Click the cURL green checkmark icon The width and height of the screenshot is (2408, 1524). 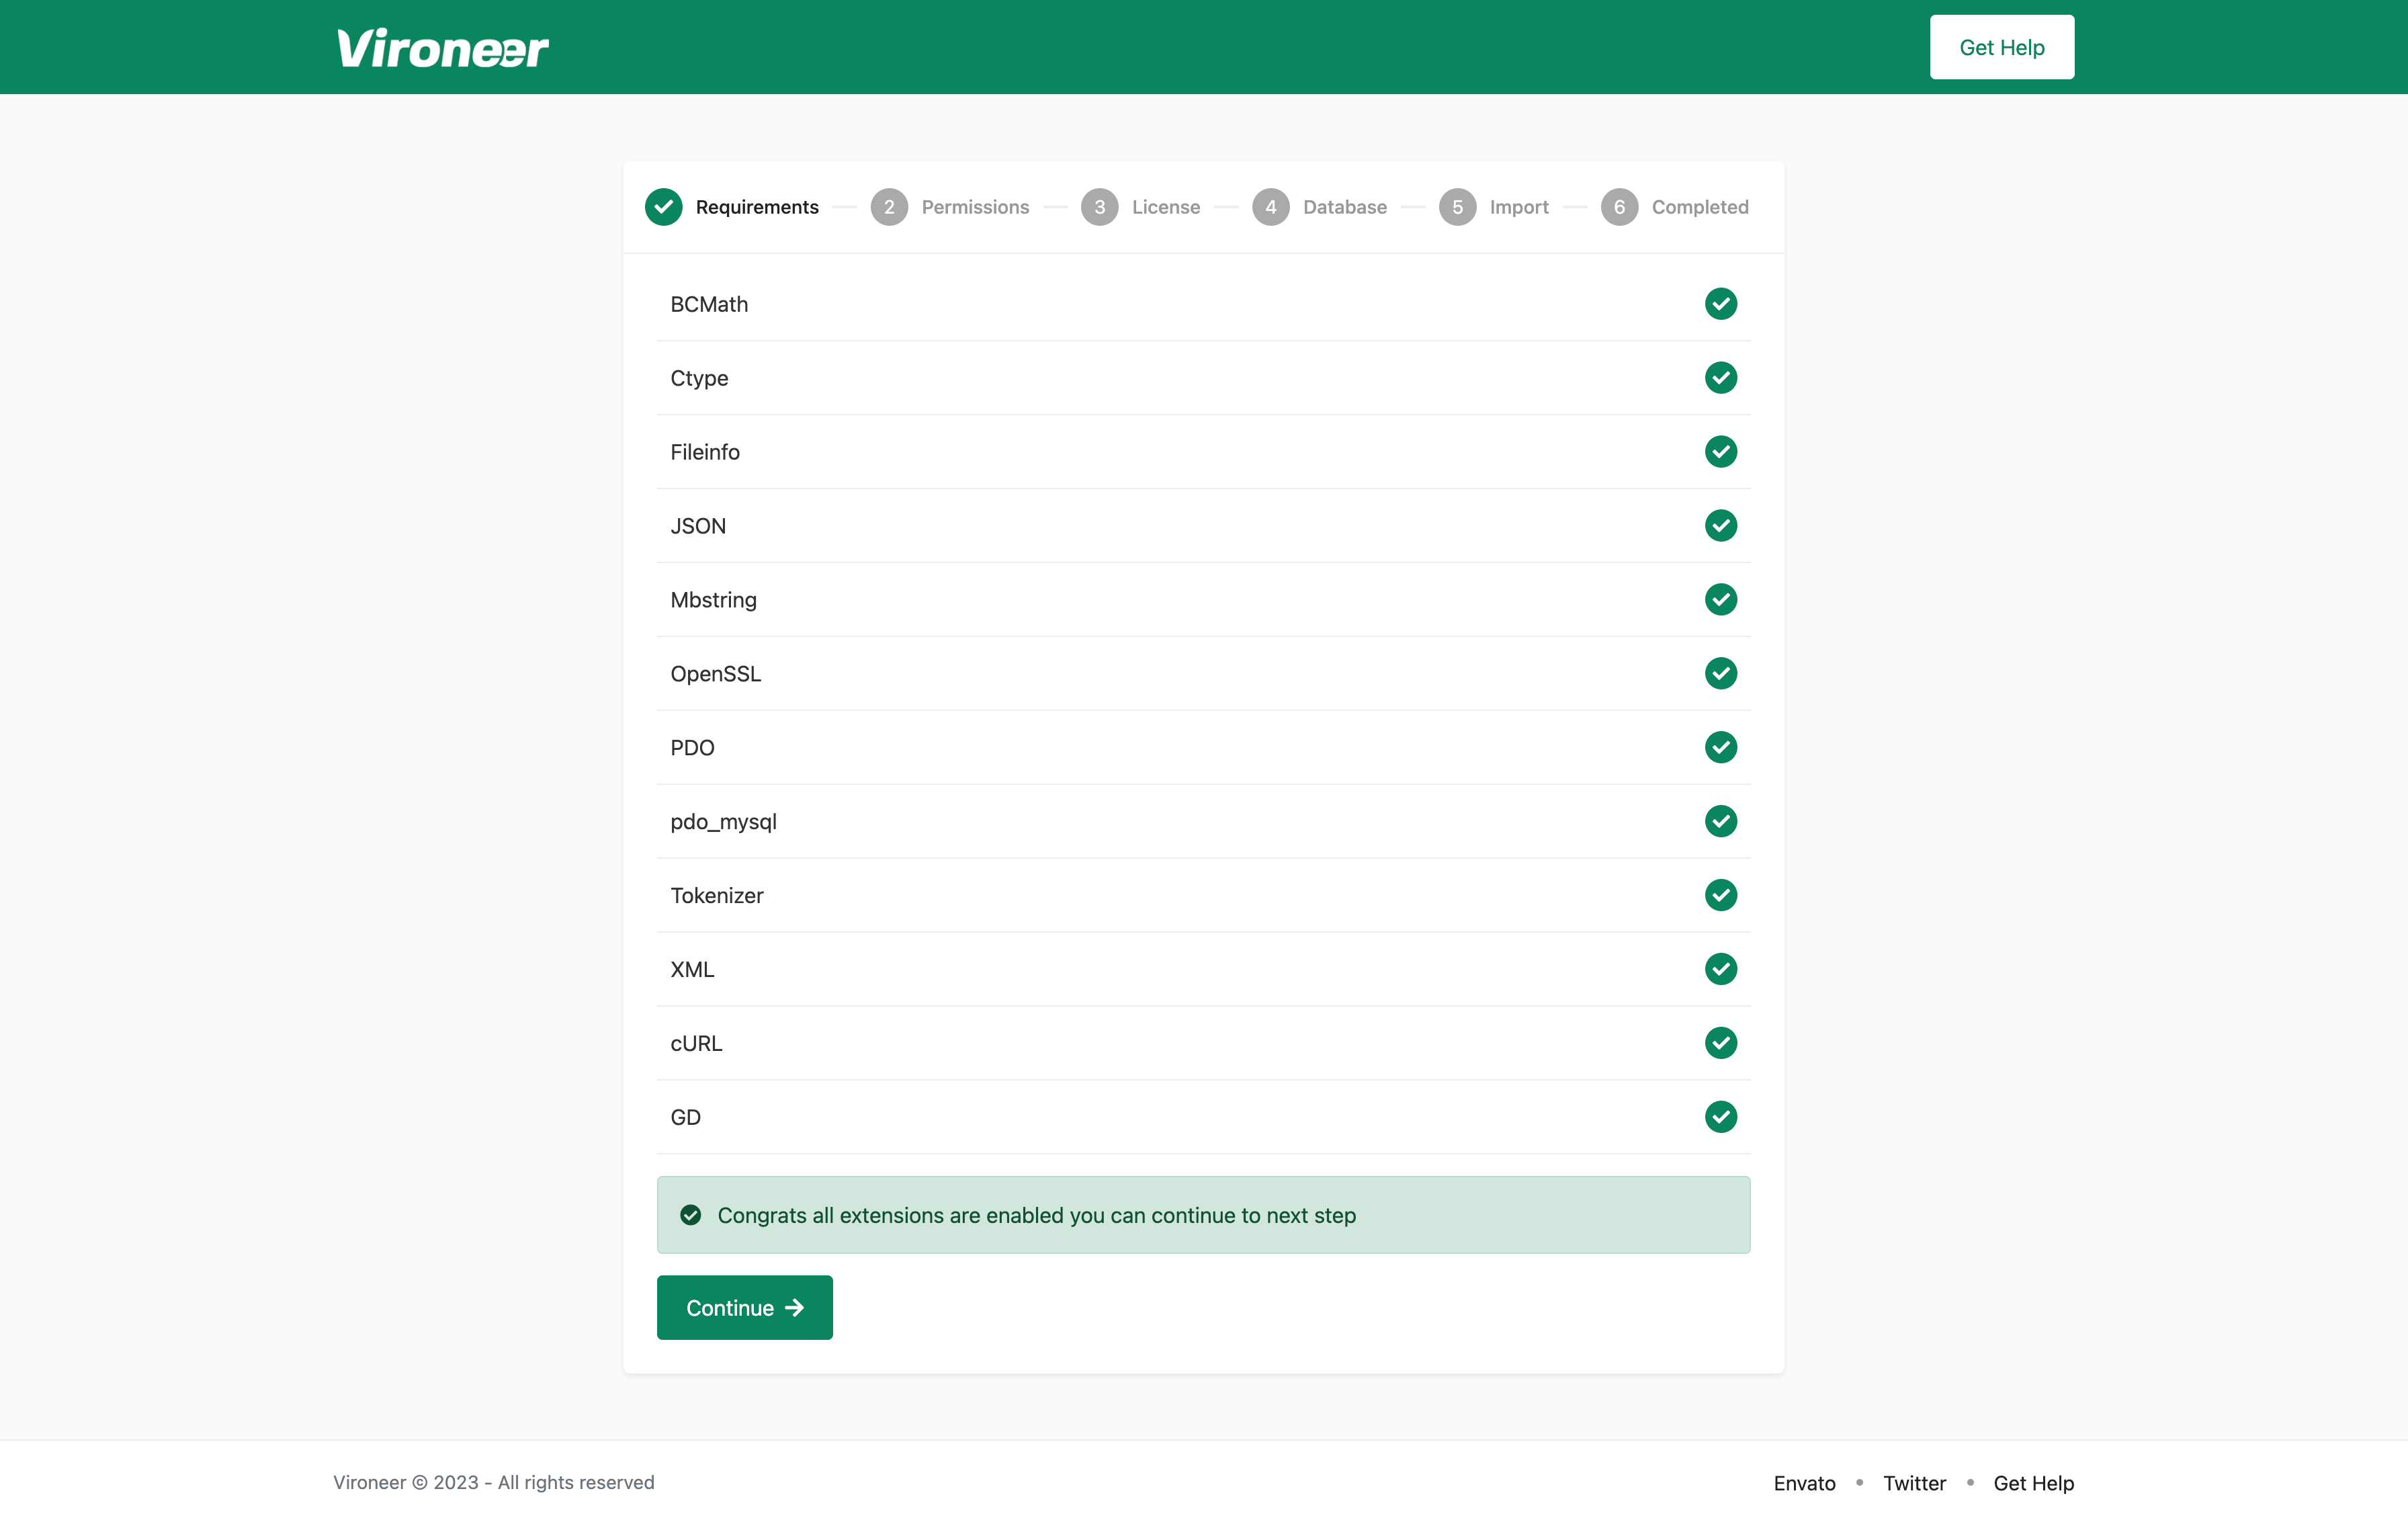point(1720,1043)
